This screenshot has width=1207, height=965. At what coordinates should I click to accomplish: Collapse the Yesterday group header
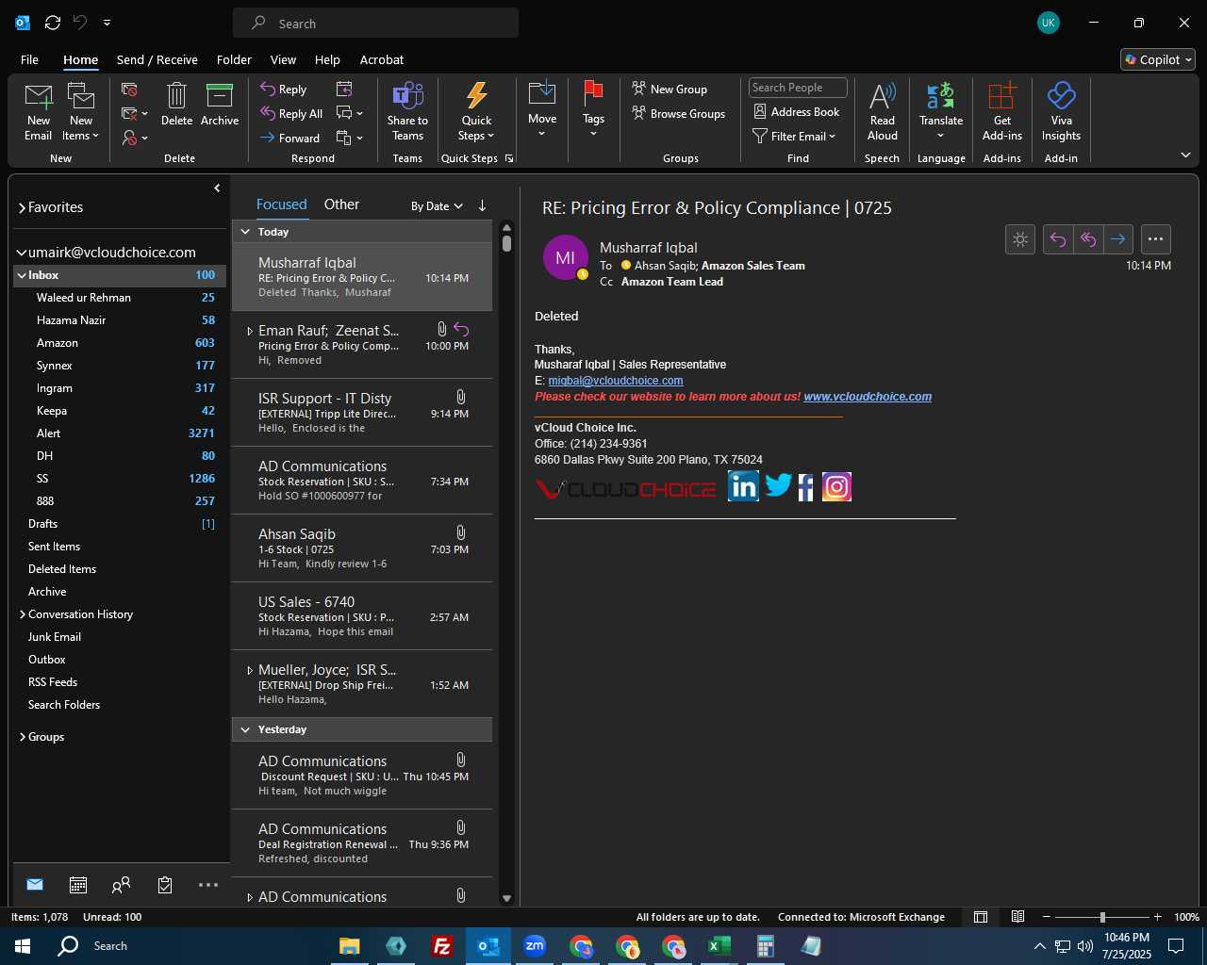click(x=245, y=729)
